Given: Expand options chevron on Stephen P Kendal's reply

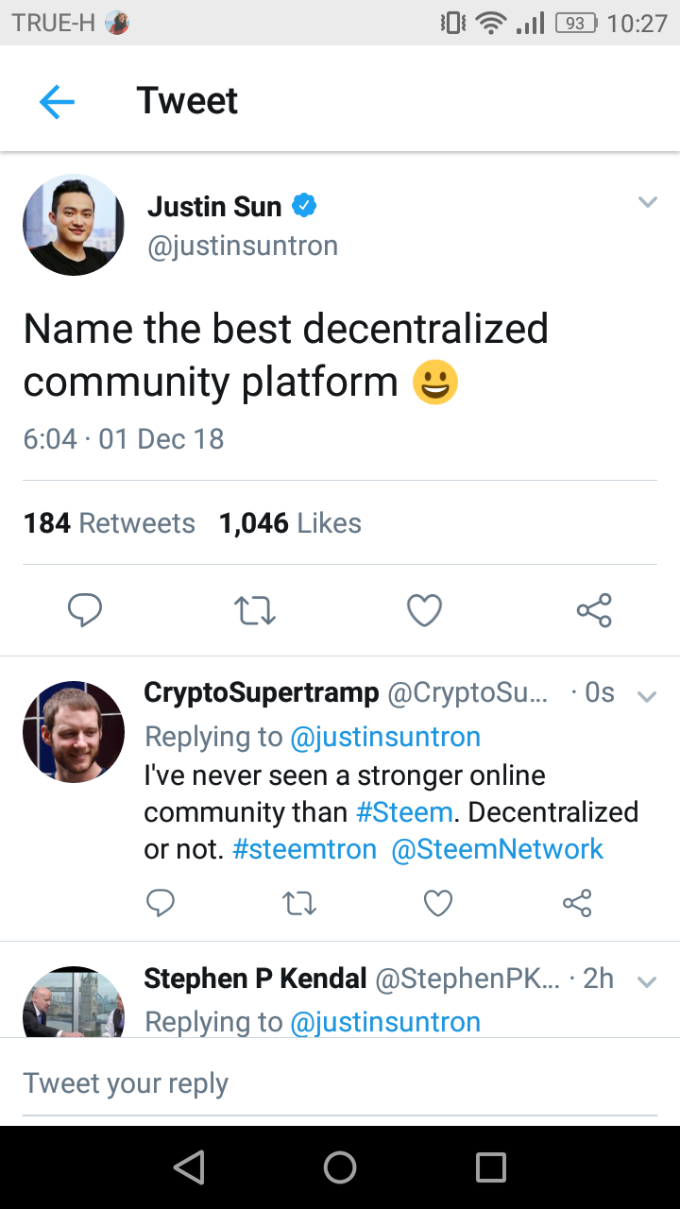Looking at the screenshot, I should pos(647,982).
